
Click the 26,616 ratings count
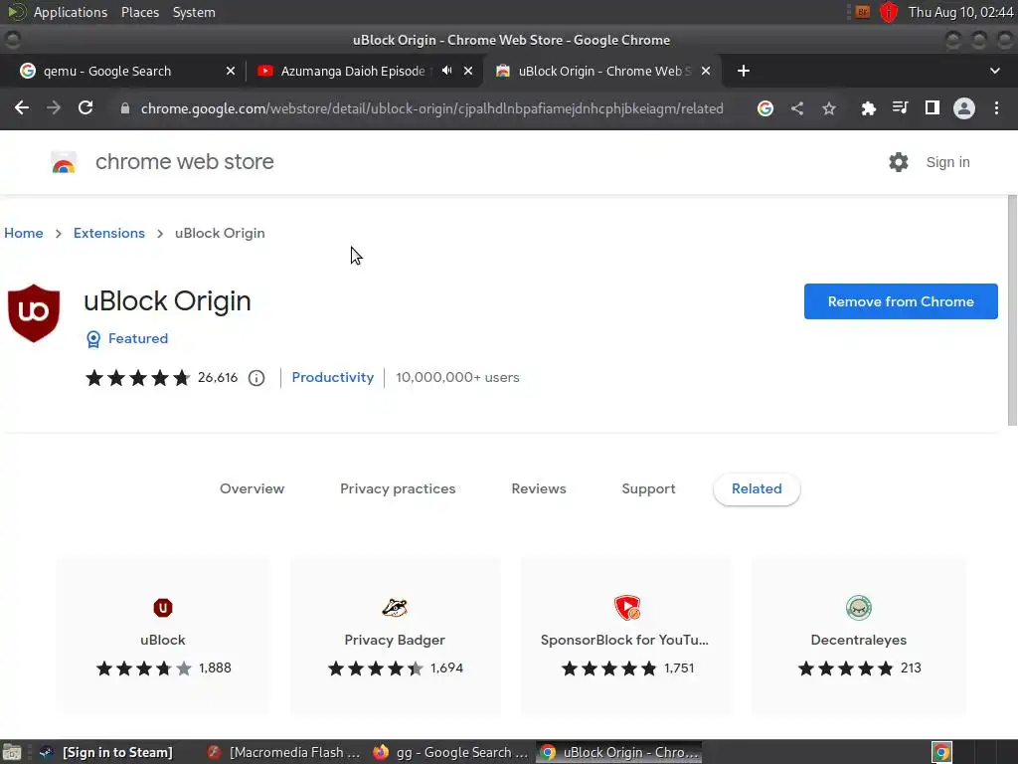218,377
